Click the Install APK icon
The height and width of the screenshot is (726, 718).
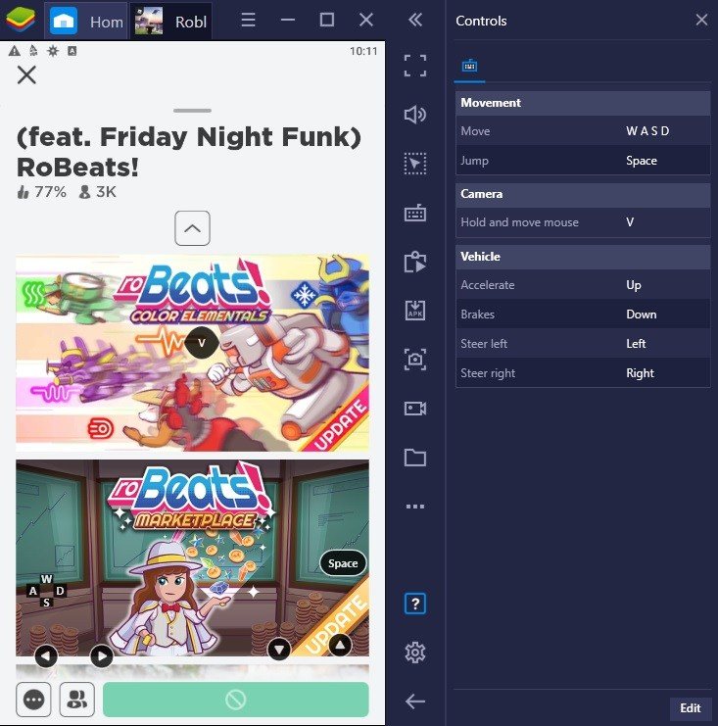click(x=415, y=311)
